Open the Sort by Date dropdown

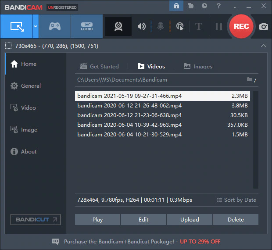point(236,200)
